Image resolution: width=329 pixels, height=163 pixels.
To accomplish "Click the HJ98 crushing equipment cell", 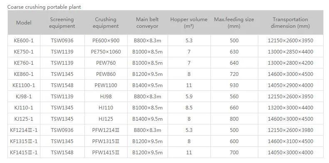I will click(106, 97).
